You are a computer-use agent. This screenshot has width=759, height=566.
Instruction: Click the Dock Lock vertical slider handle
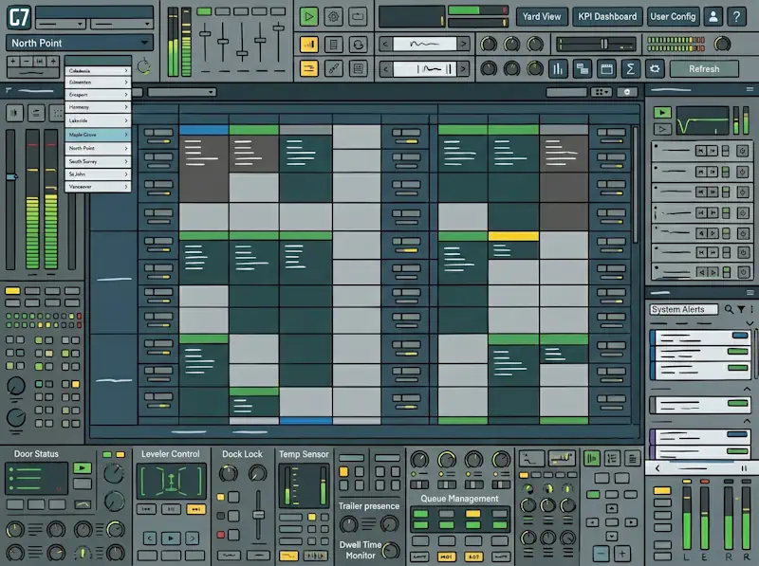click(258, 514)
